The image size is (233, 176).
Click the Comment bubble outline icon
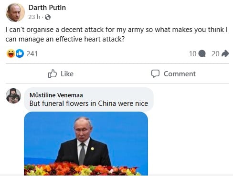155,73
